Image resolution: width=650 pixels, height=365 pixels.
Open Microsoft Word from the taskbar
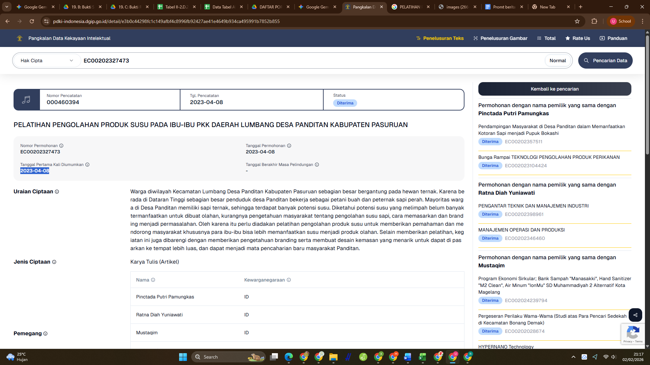point(408,357)
